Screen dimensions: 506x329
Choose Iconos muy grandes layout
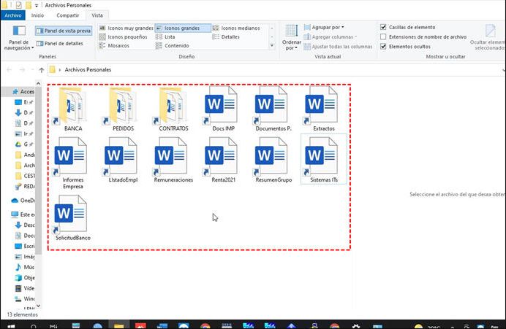tap(126, 28)
